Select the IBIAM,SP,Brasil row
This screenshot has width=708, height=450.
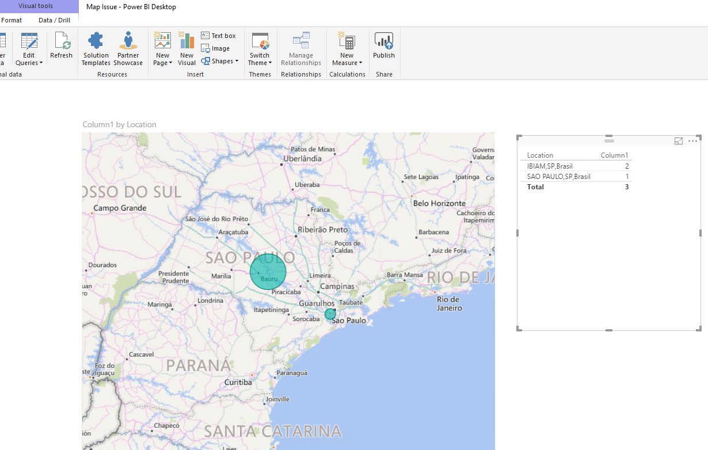click(576, 166)
